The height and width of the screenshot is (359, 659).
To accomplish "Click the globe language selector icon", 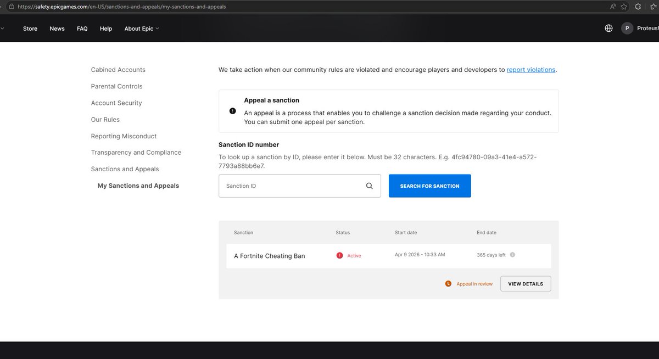I will (608, 29).
